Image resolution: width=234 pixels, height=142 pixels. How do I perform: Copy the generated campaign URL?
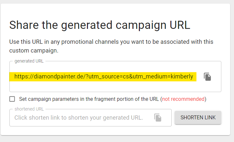click(x=207, y=77)
